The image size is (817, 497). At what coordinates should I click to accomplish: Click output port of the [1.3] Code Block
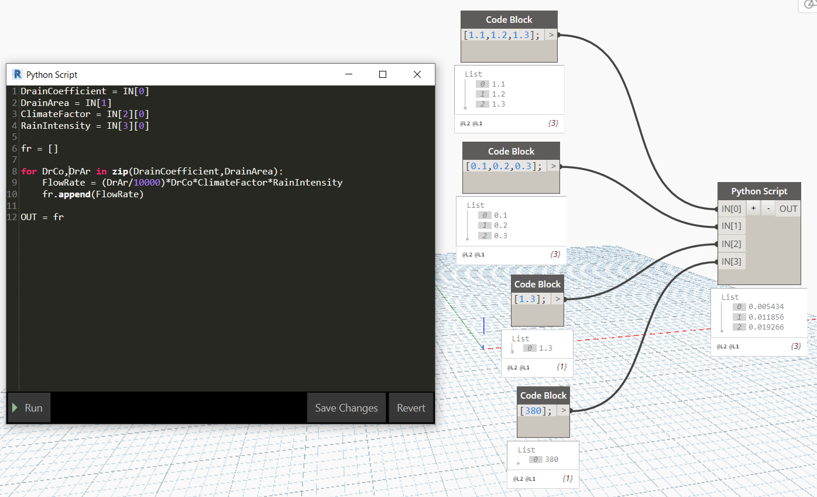(558, 299)
